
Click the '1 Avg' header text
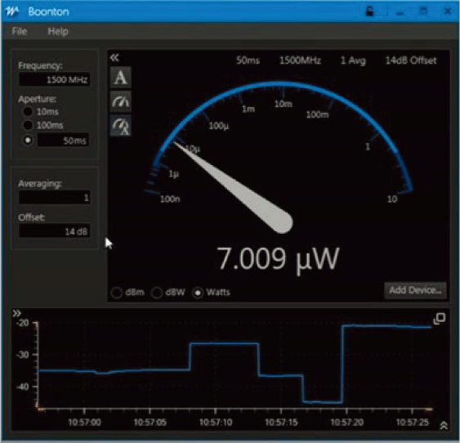coord(353,60)
